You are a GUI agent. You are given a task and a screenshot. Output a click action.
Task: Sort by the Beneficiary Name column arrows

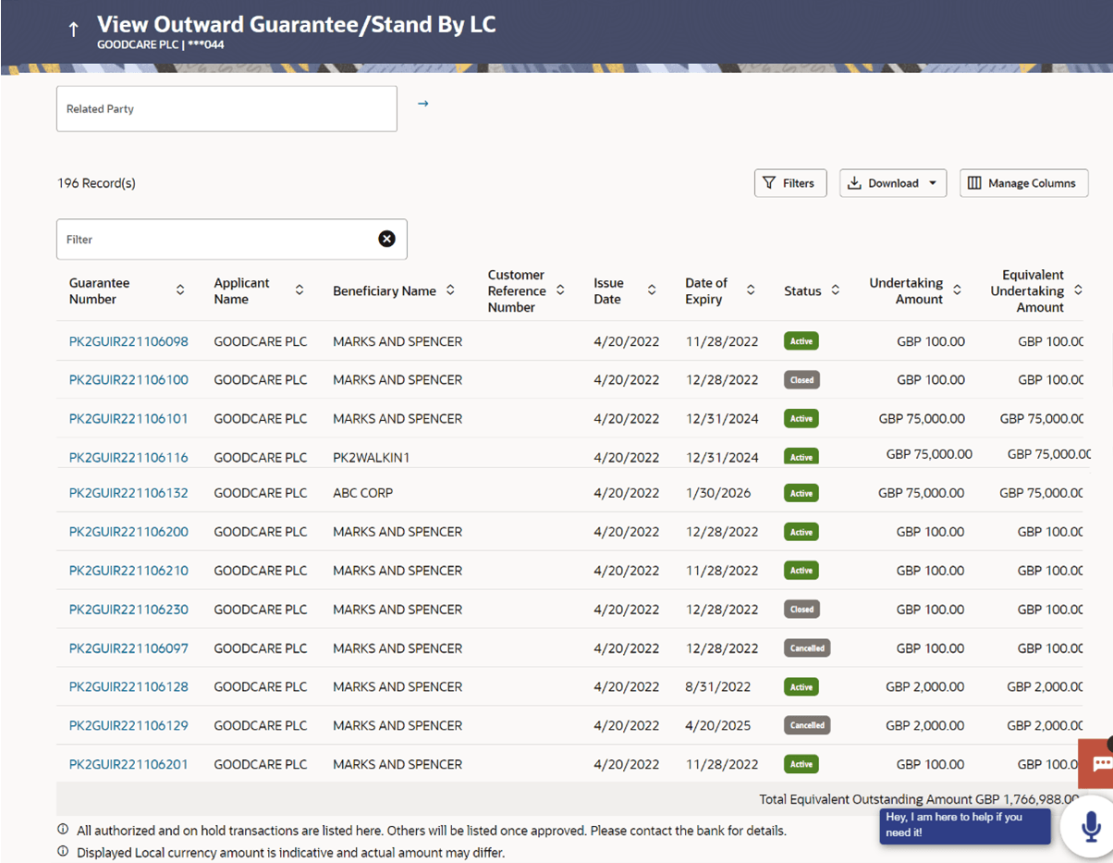point(450,290)
